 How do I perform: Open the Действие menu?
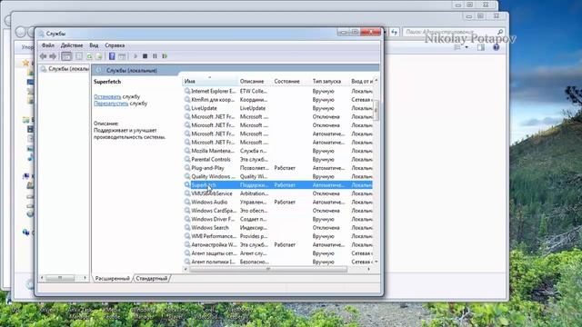pos(72,45)
